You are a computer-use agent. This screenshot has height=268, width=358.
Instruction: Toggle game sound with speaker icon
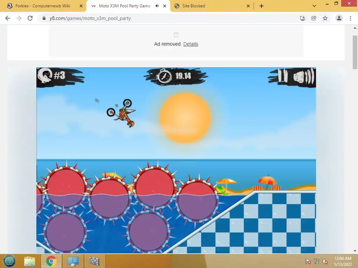[303, 76]
